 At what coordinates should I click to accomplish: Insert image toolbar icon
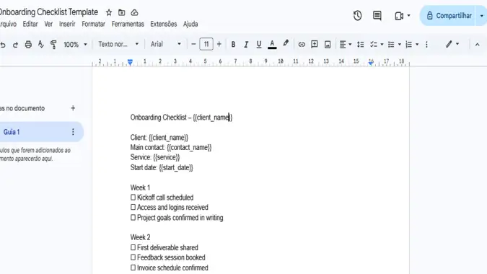click(x=328, y=45)
